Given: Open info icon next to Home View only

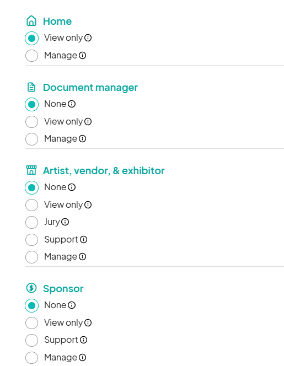Looking at the screenshot, I should click(x=88, y=37).
